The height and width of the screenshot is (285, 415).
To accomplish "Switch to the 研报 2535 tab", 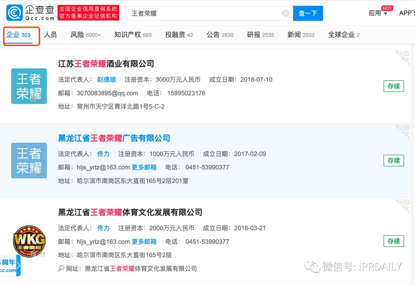I will tap(261, 35).
